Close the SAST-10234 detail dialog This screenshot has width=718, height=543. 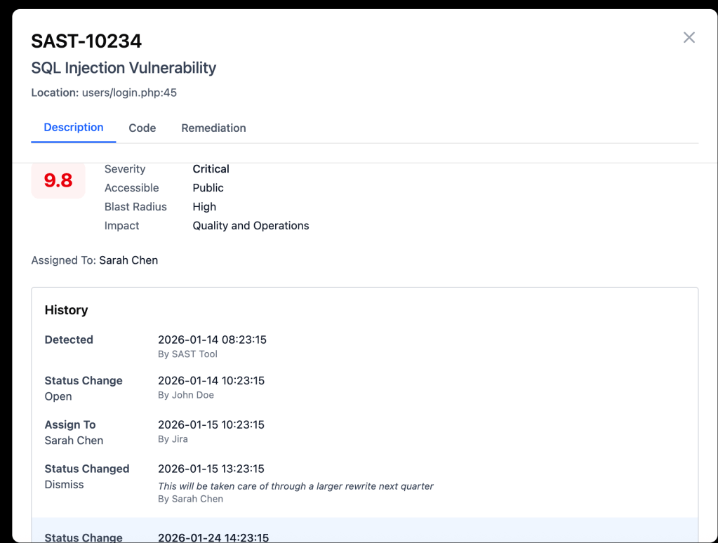tap(689, 38)
